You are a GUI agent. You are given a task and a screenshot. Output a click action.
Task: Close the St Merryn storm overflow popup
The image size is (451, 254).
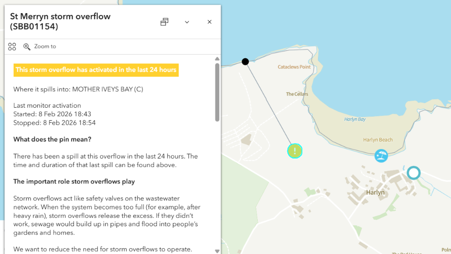click(210, 22)
